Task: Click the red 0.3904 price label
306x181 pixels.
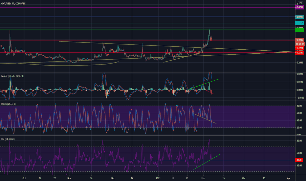Action: 299,48
